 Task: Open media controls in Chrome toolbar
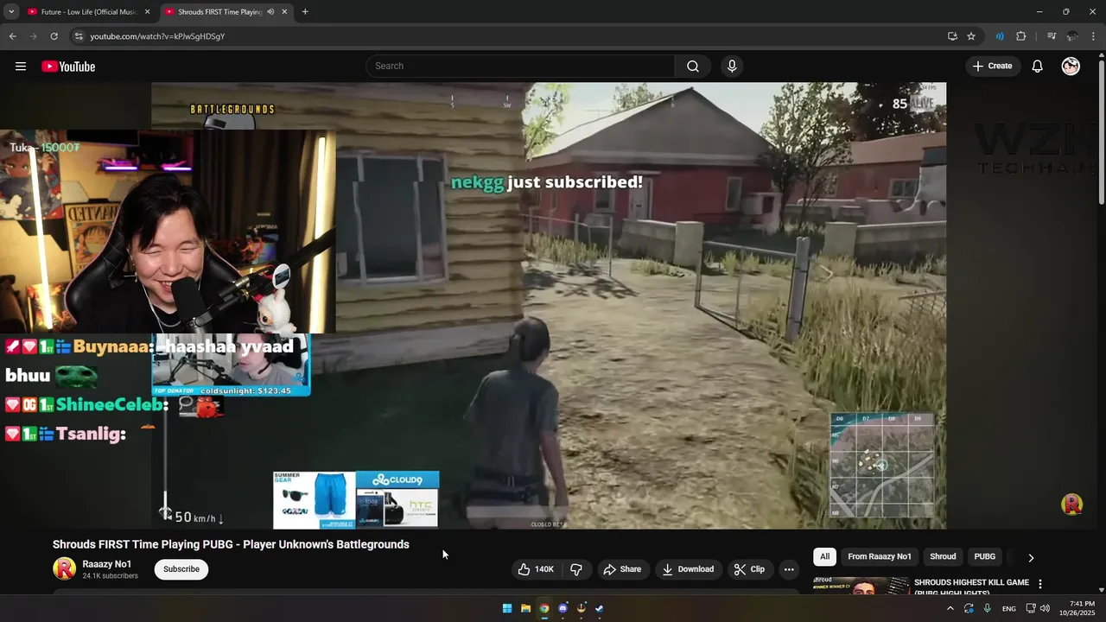click(1052, 36)
